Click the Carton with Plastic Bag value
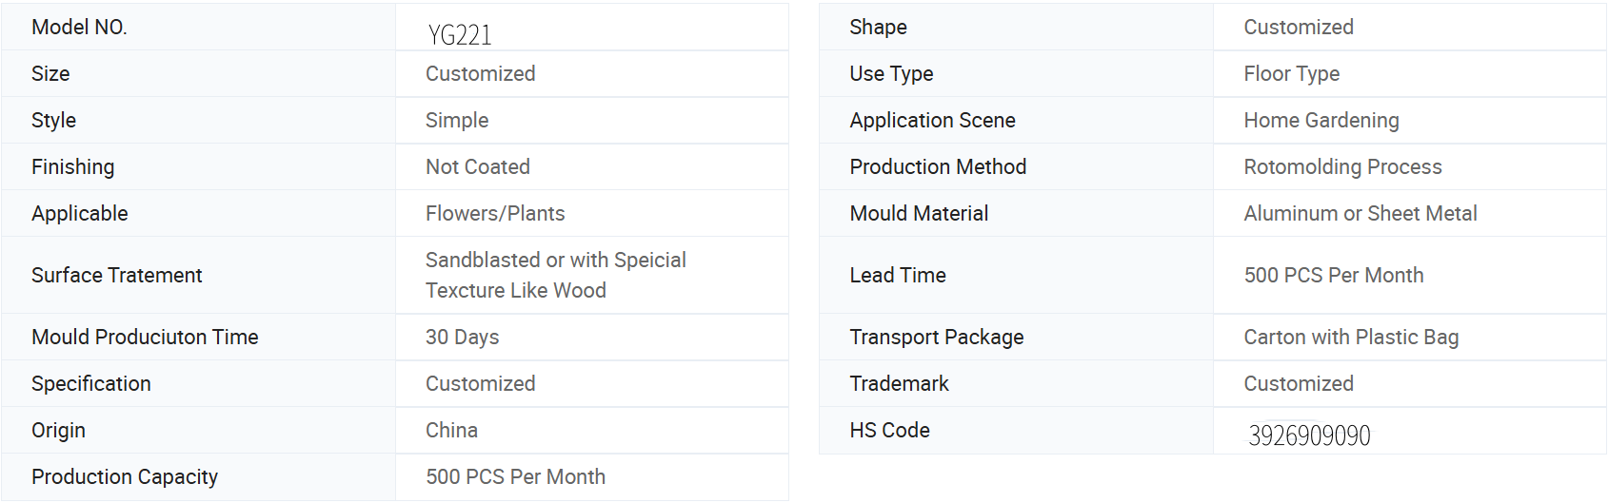This screenshot has height=503, width=1609. (1351, 338)
